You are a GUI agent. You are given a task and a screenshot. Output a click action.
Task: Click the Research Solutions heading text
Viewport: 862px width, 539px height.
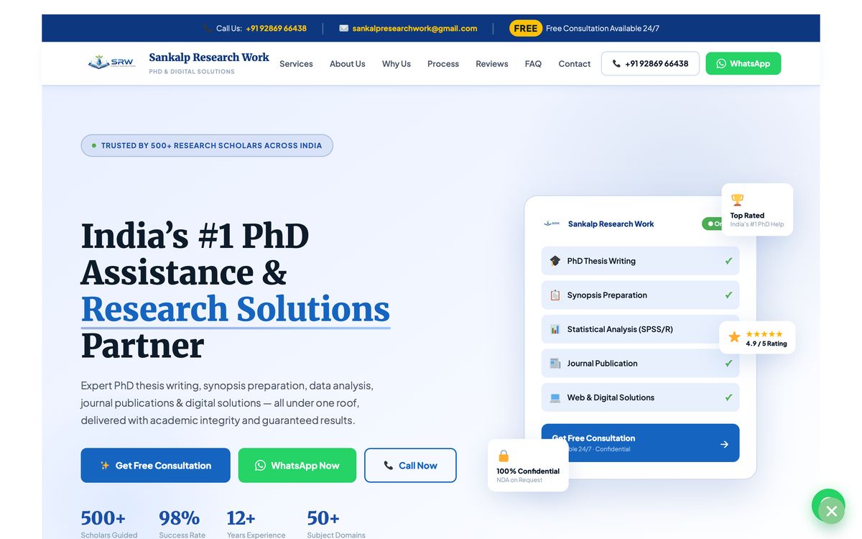click(236, 309)
